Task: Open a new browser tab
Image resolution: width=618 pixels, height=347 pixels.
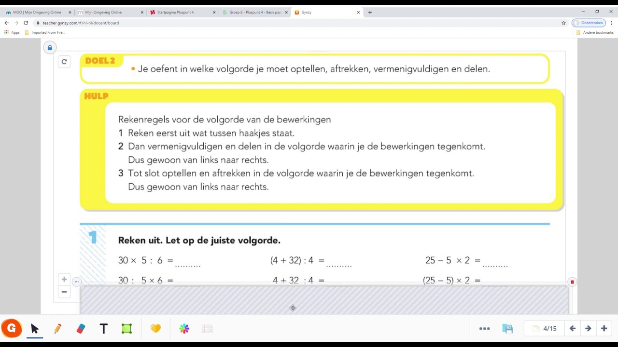Action: tap(370, 12)
